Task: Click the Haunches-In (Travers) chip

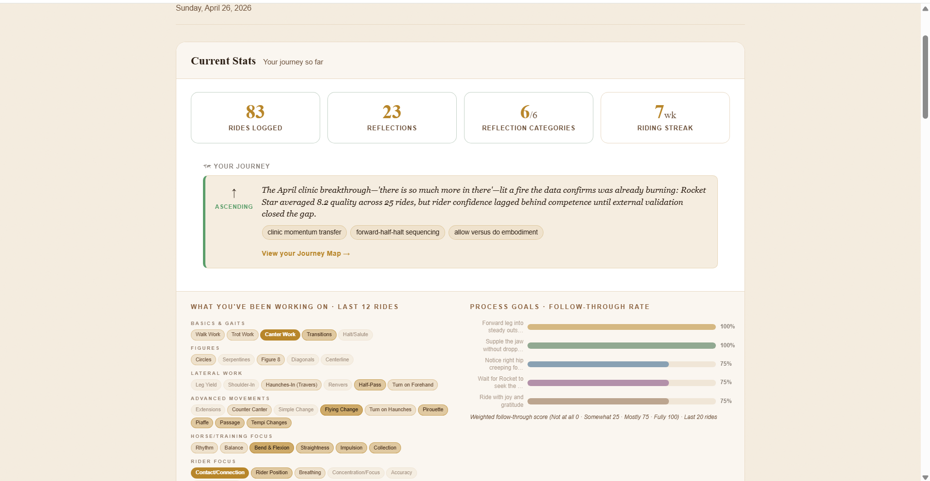Action: coord(292,385)
